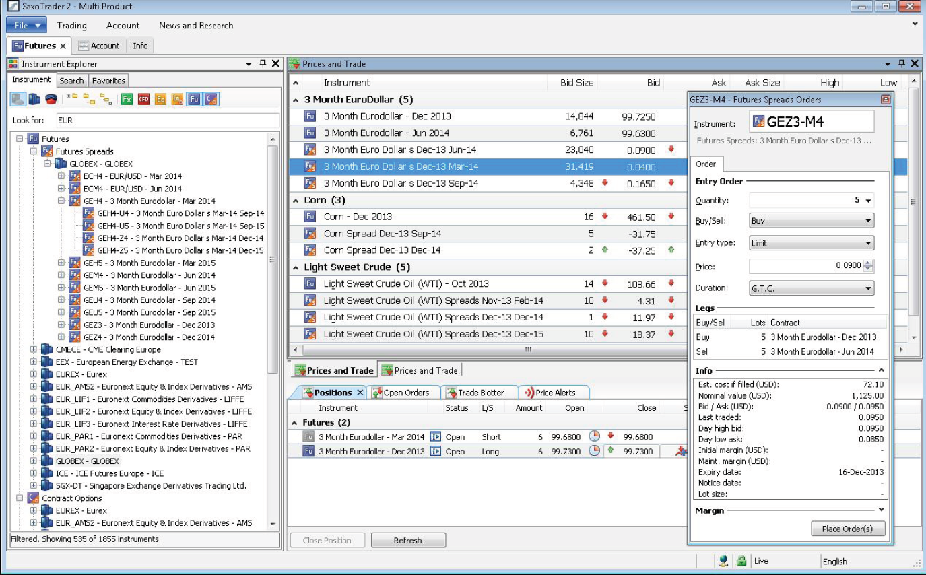Click the icon beside Corn Spread Dec-13 Sep-14
Image resolution: width=926 pixels, height=575 pixels.
(x=310, y=234)
